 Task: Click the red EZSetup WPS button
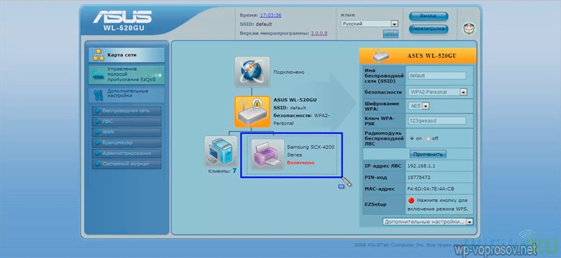point(411,200)
